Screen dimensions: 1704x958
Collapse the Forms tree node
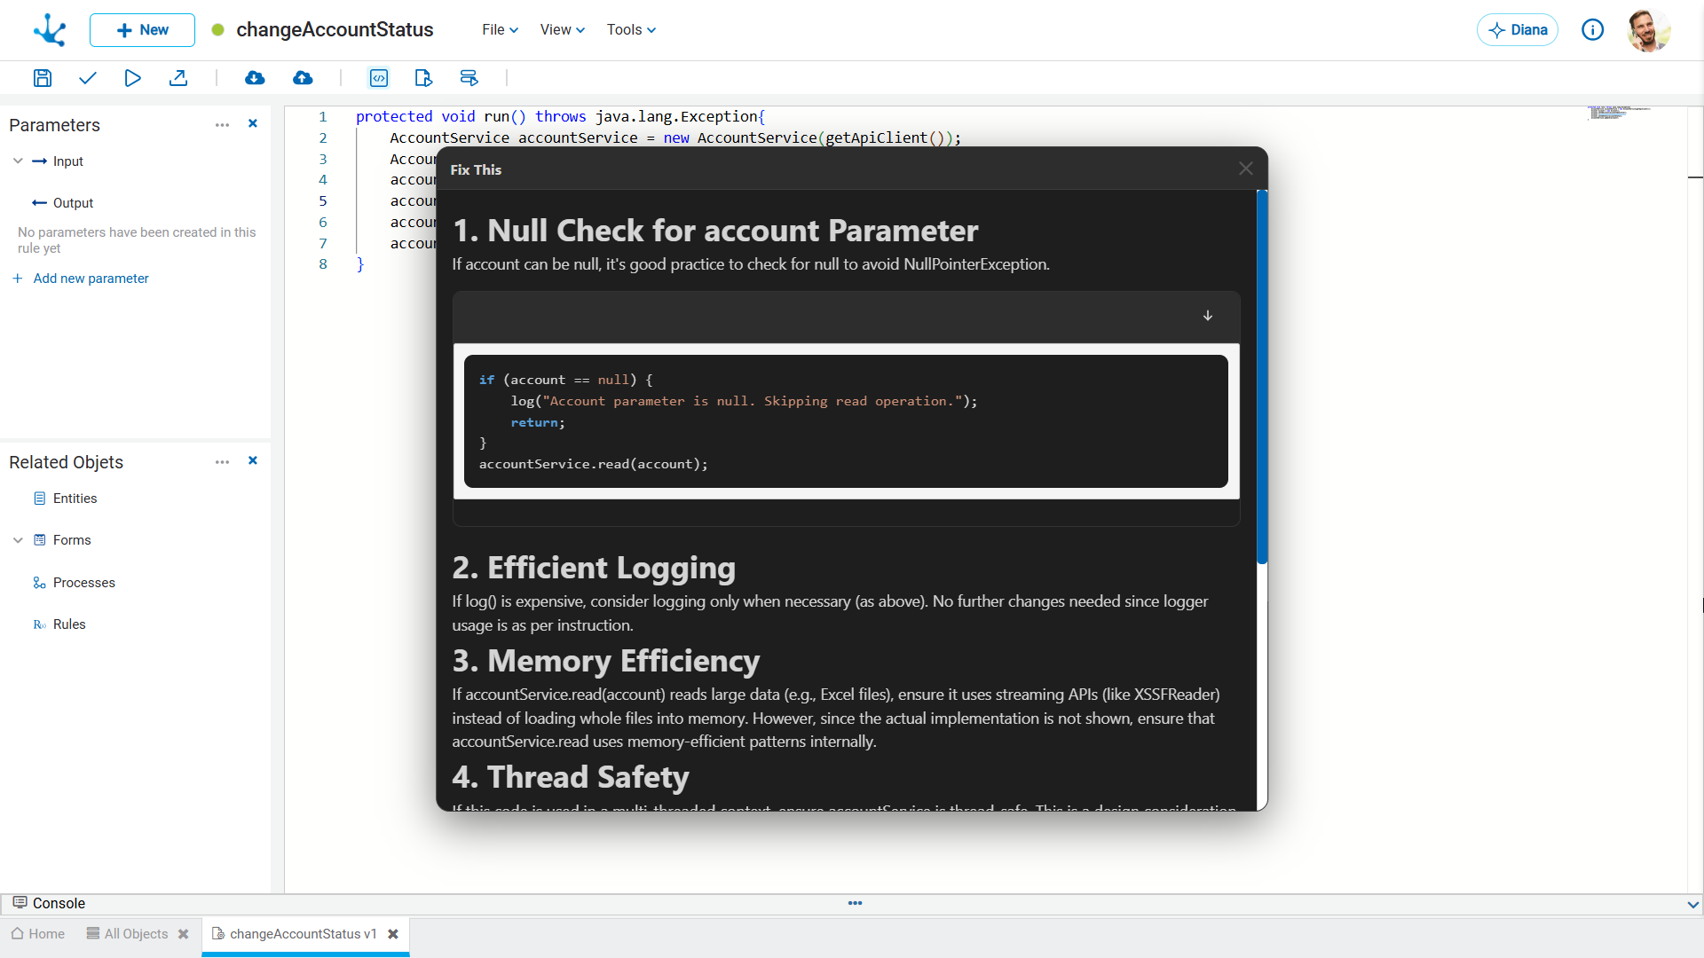18,540
